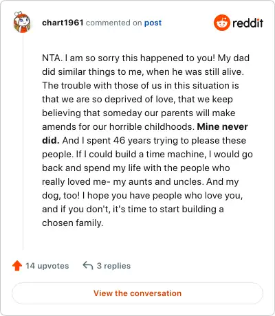Open chart1961's avatar image
Image resolution: width=275 pixels, height=316 pixels.
pos(22,22)
